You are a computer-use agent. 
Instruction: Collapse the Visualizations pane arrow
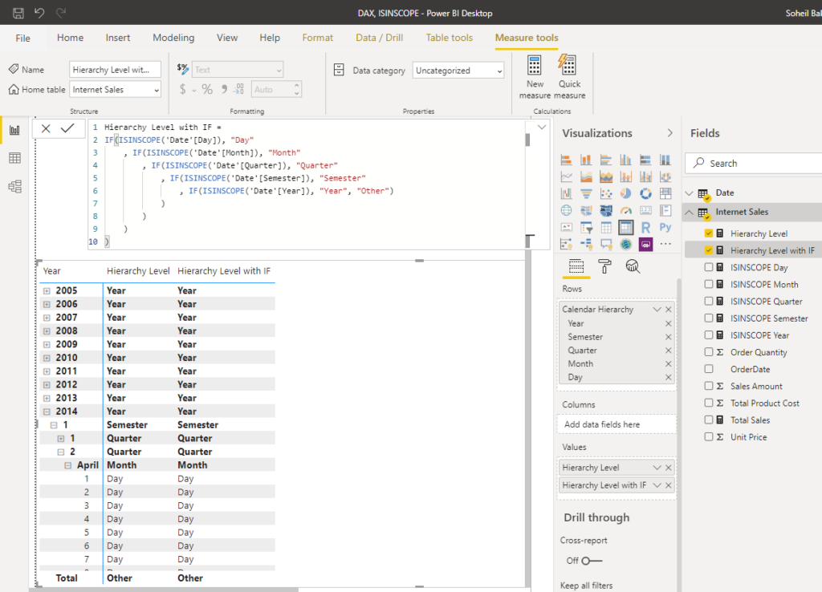pos(669,133)
